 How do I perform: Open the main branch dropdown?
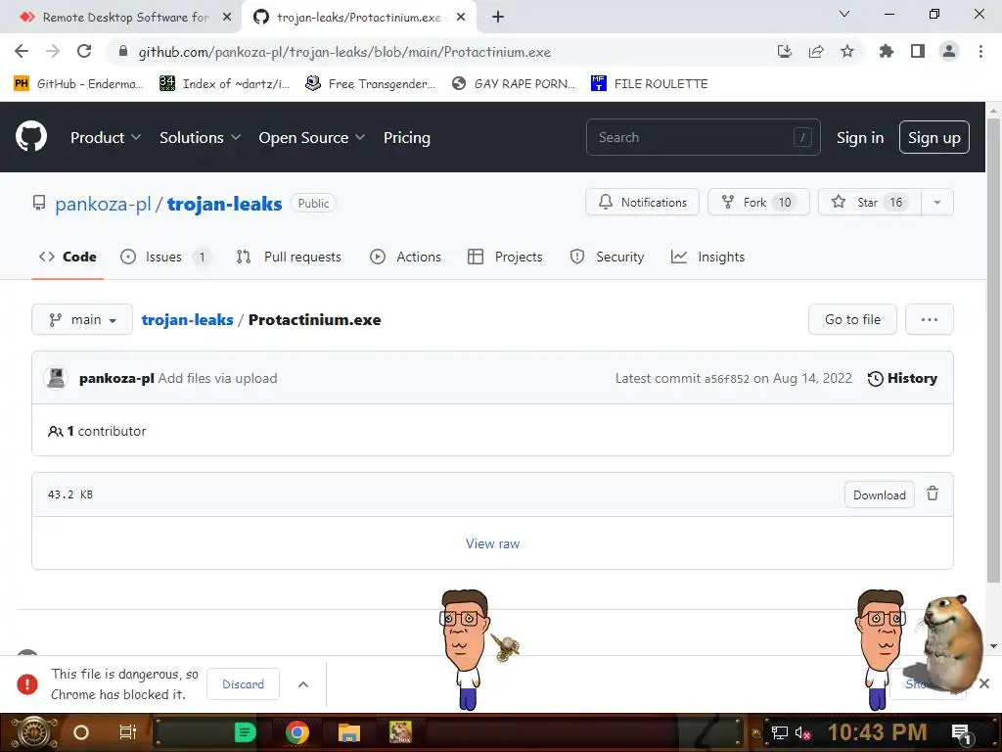point(82,319)
